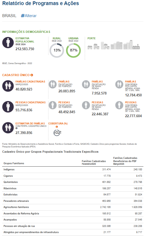Click the smallest house Porte icon
The width and height of the screenshot is (145, 236).
pyautogui.click(x=90, y=48)
